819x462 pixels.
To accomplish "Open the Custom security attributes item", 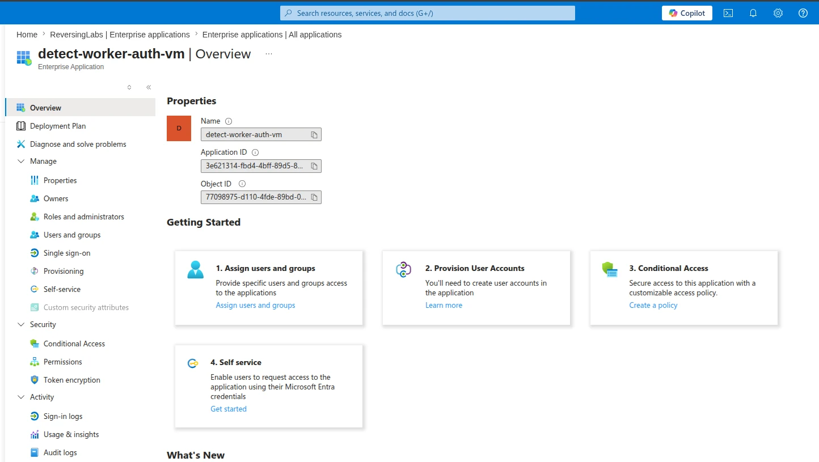I will point(86,307).
